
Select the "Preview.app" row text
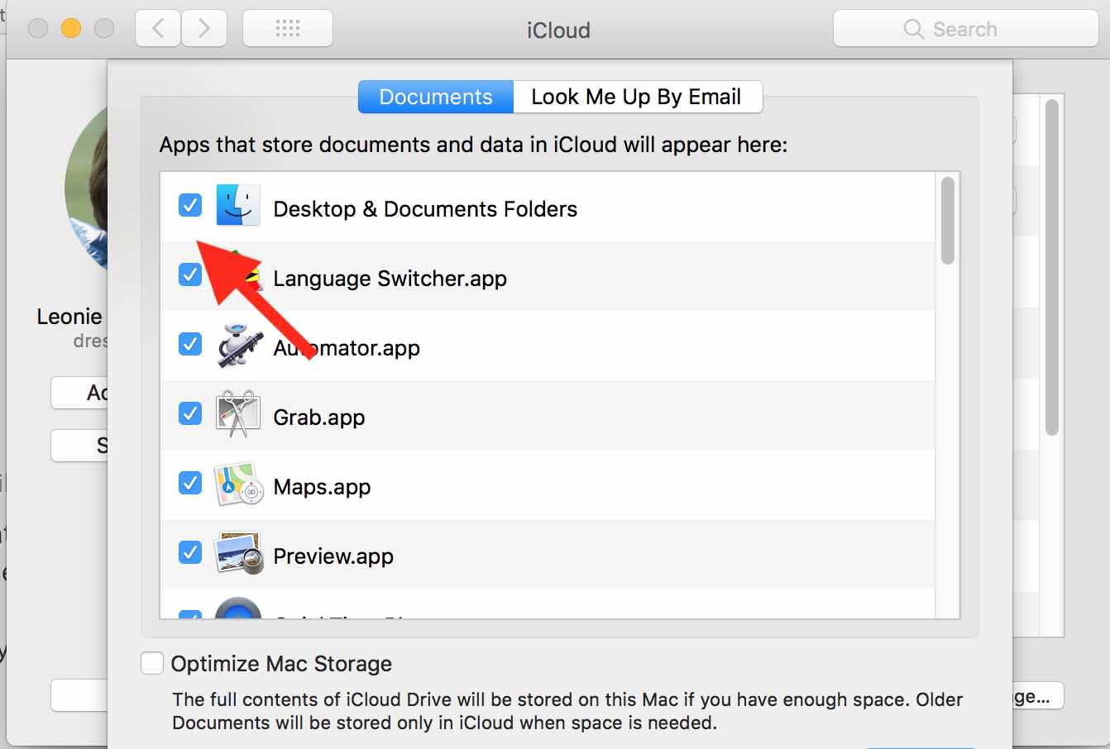click(333, 556)
